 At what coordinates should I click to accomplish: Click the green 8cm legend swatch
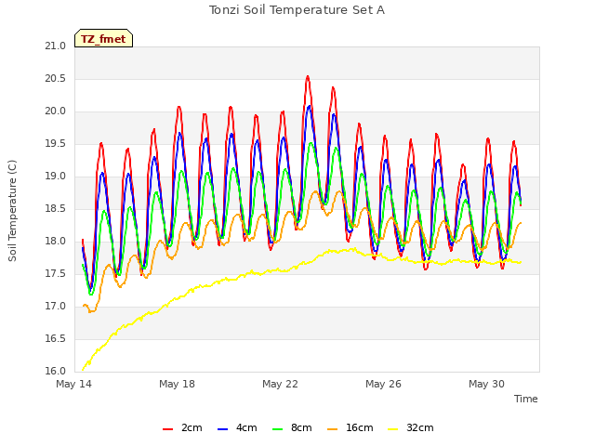[x=278, y=429]
